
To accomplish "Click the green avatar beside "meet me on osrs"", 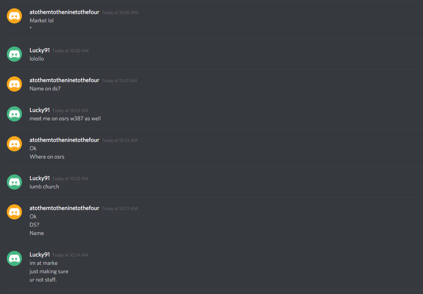I will click(14, 114).
